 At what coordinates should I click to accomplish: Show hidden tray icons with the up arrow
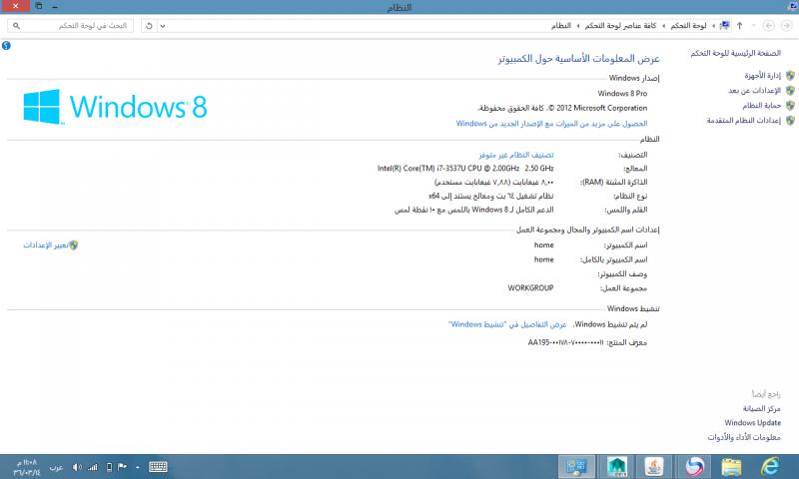coord(138,467)
